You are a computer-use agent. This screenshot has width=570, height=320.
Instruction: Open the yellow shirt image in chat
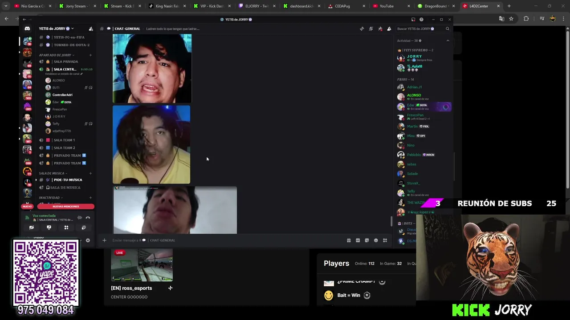click(x=151, y=144)
